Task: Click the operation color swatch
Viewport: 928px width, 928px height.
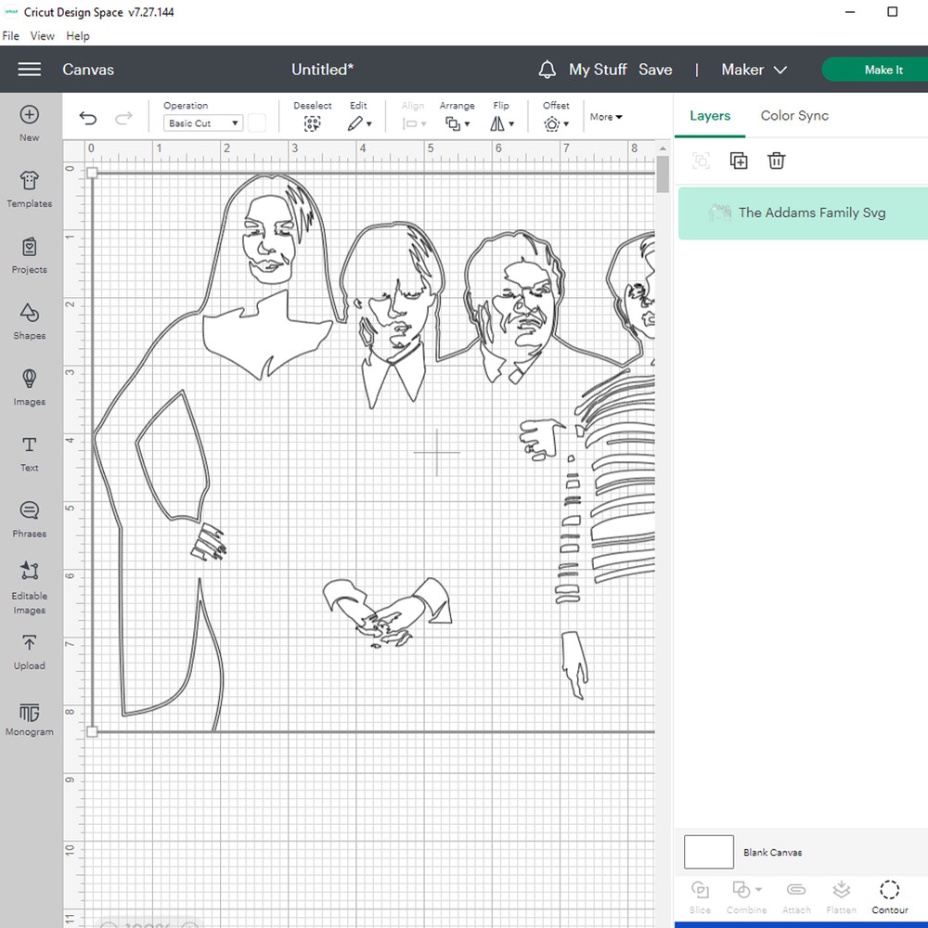Action: coord(257,123)
